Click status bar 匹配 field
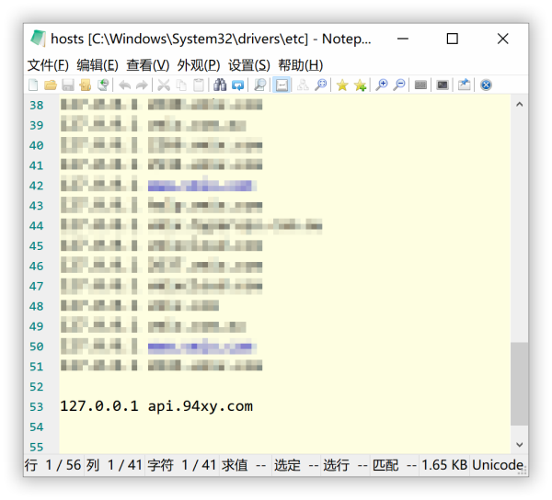Image resolution: width=552 pixels, height=500 pixels. pyautogui.click(x=395, y=465)
